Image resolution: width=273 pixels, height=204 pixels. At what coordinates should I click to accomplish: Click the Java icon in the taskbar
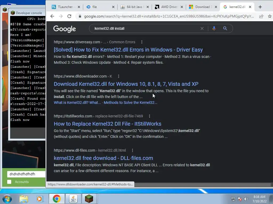click(73, 199)
